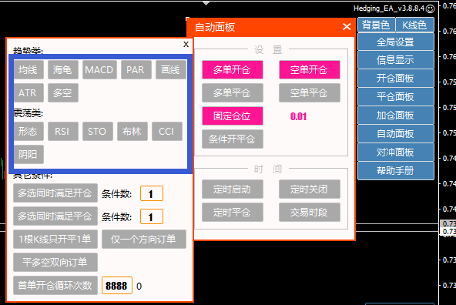The image size is (456, 305).
Task: Toggle 空单平仓 short close button
Action: point(310,92)
